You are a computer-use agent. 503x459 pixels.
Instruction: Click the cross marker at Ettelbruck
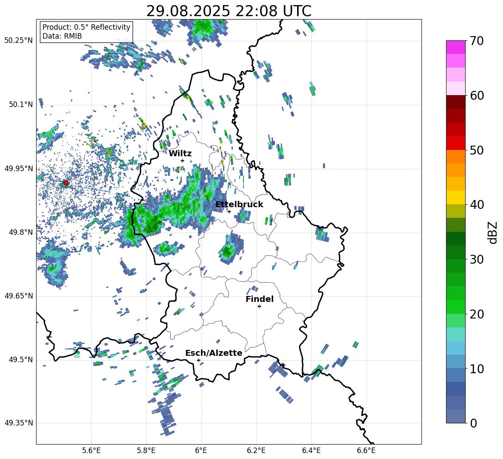[x=229, y=211]
